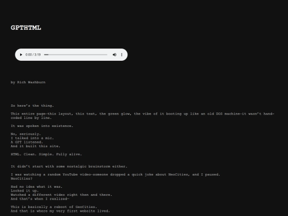
Task: Click the 0:00 / 3:19 time display
Action: pos(33,55)
